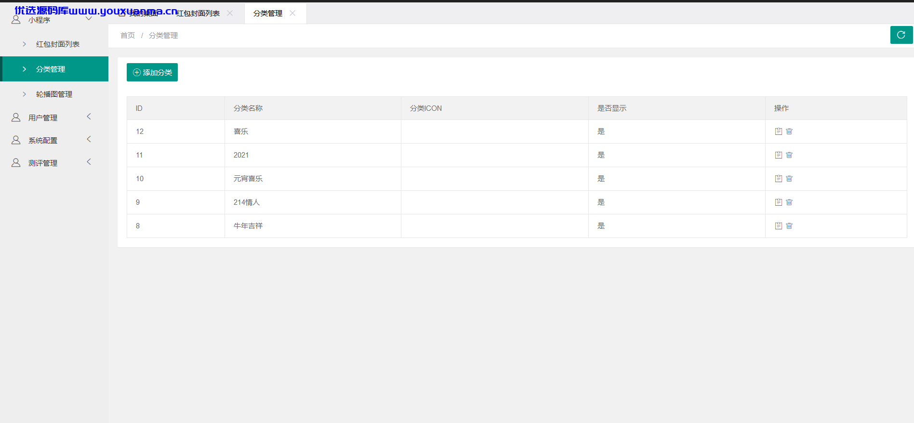The height and width of the screenshot is (423, 914).
Task: Edit the 214情人 category row
Action: (778, 202)
